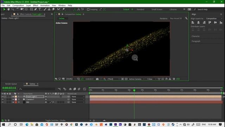This screenshot has width=225, height=127.
Task: Open the Effect menu
Action: (x=36, y=5)
